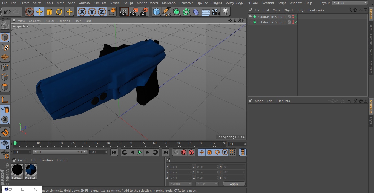Select the Holster material swatch
Screen dimensions: 374x193
31,171
